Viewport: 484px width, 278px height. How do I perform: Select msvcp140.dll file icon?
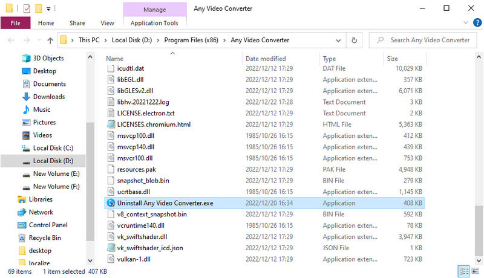(x=111, y=147)
